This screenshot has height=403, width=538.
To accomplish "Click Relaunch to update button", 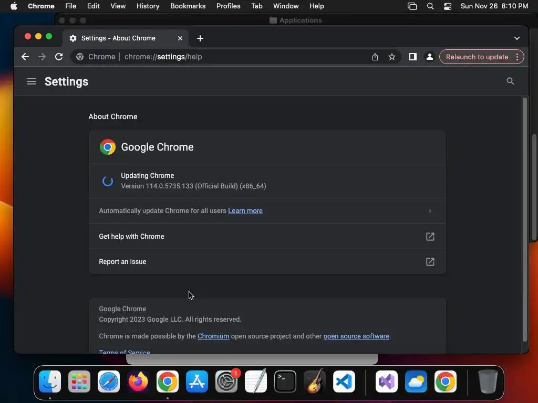I will (x=477, y=57).
